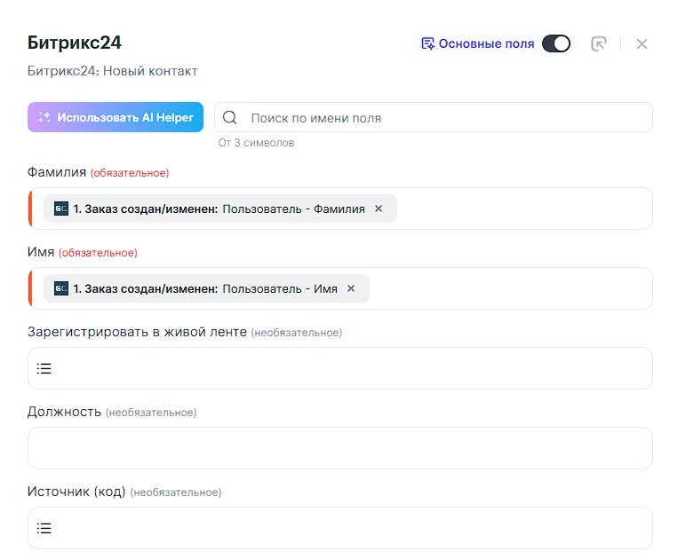Click the GC icon in Фамилия tag
Viewport: 678px width, 559px height.
61,209
